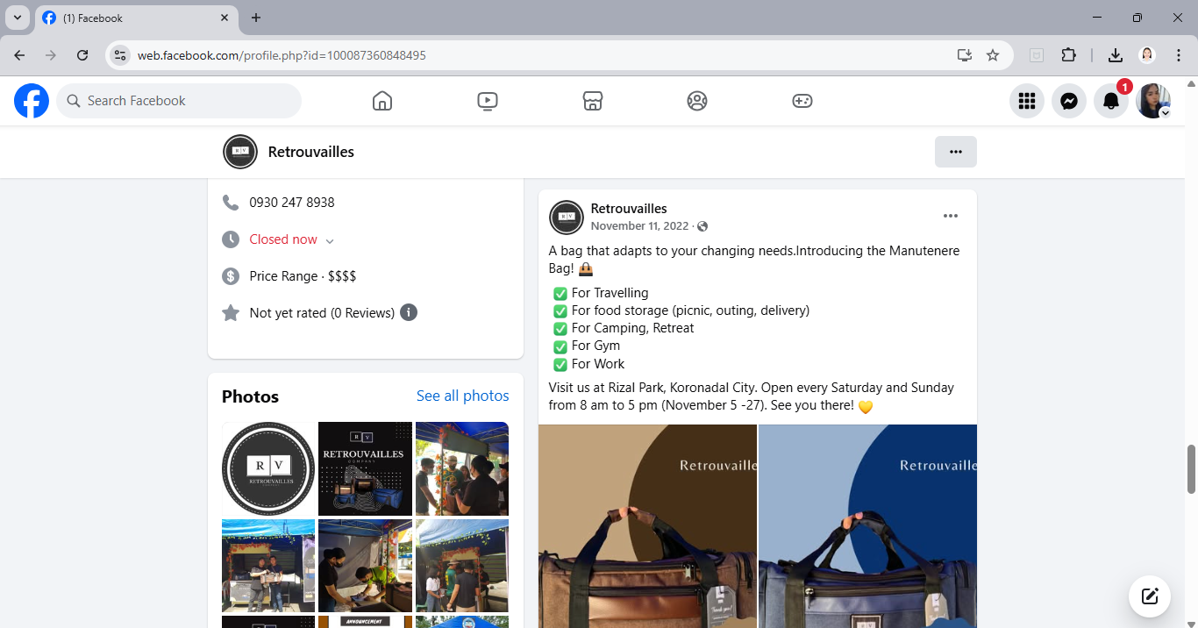Click the Retrouvailles page title text
This screenshot has width=1198, height=628.
click(311, 152)
